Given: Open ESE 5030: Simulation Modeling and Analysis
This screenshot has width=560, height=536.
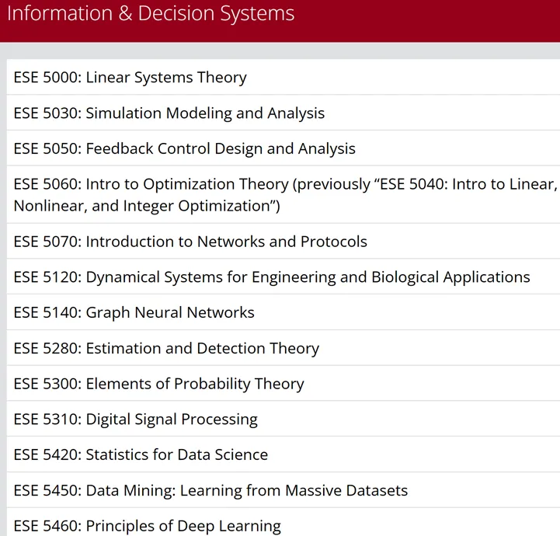Looking at the screenshot, I should click(x=283, y=113).
